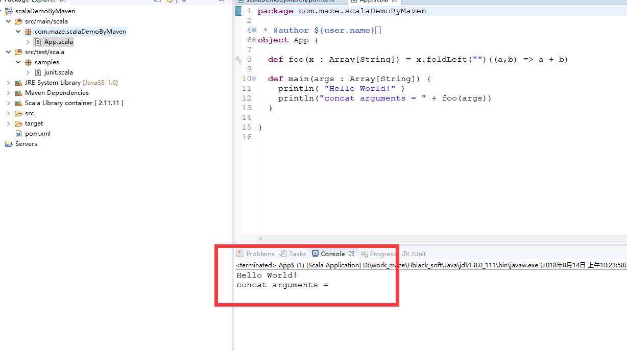Viewport: 627px width, 351px height.
Task: Expand the folded comment at line 4
Action: pos(254,30)
